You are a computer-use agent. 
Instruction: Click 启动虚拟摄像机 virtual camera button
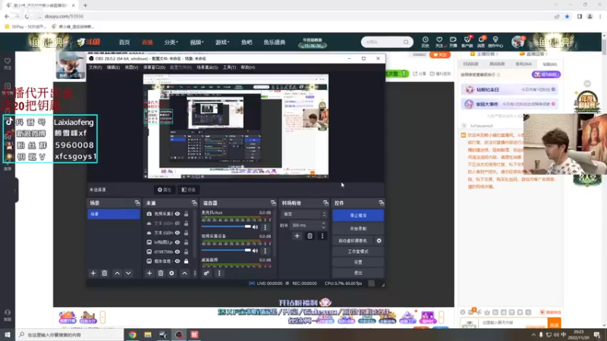(353, 240)
